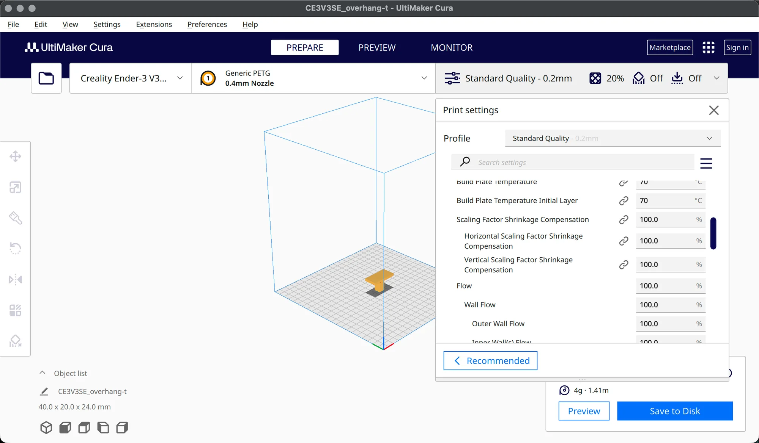The width and height of the screenshot is (759, 443).
Task: Switch to top view cube icon
Action: (x=84, y=427)
